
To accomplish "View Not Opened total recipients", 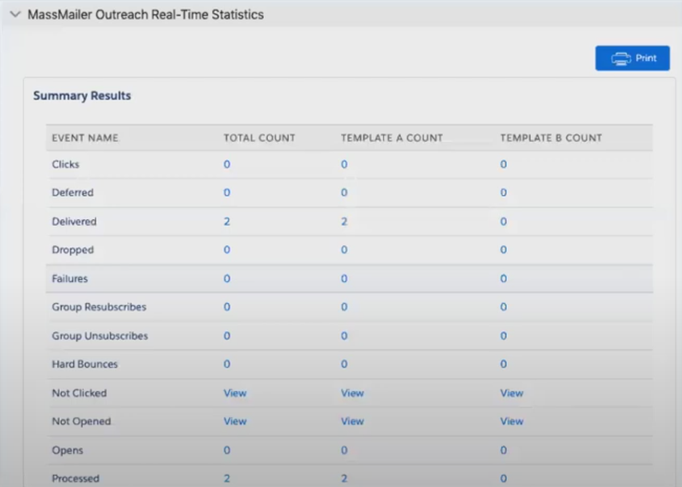I will point(235,421).
